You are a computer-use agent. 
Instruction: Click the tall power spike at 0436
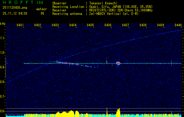click(x=107, y=112)
